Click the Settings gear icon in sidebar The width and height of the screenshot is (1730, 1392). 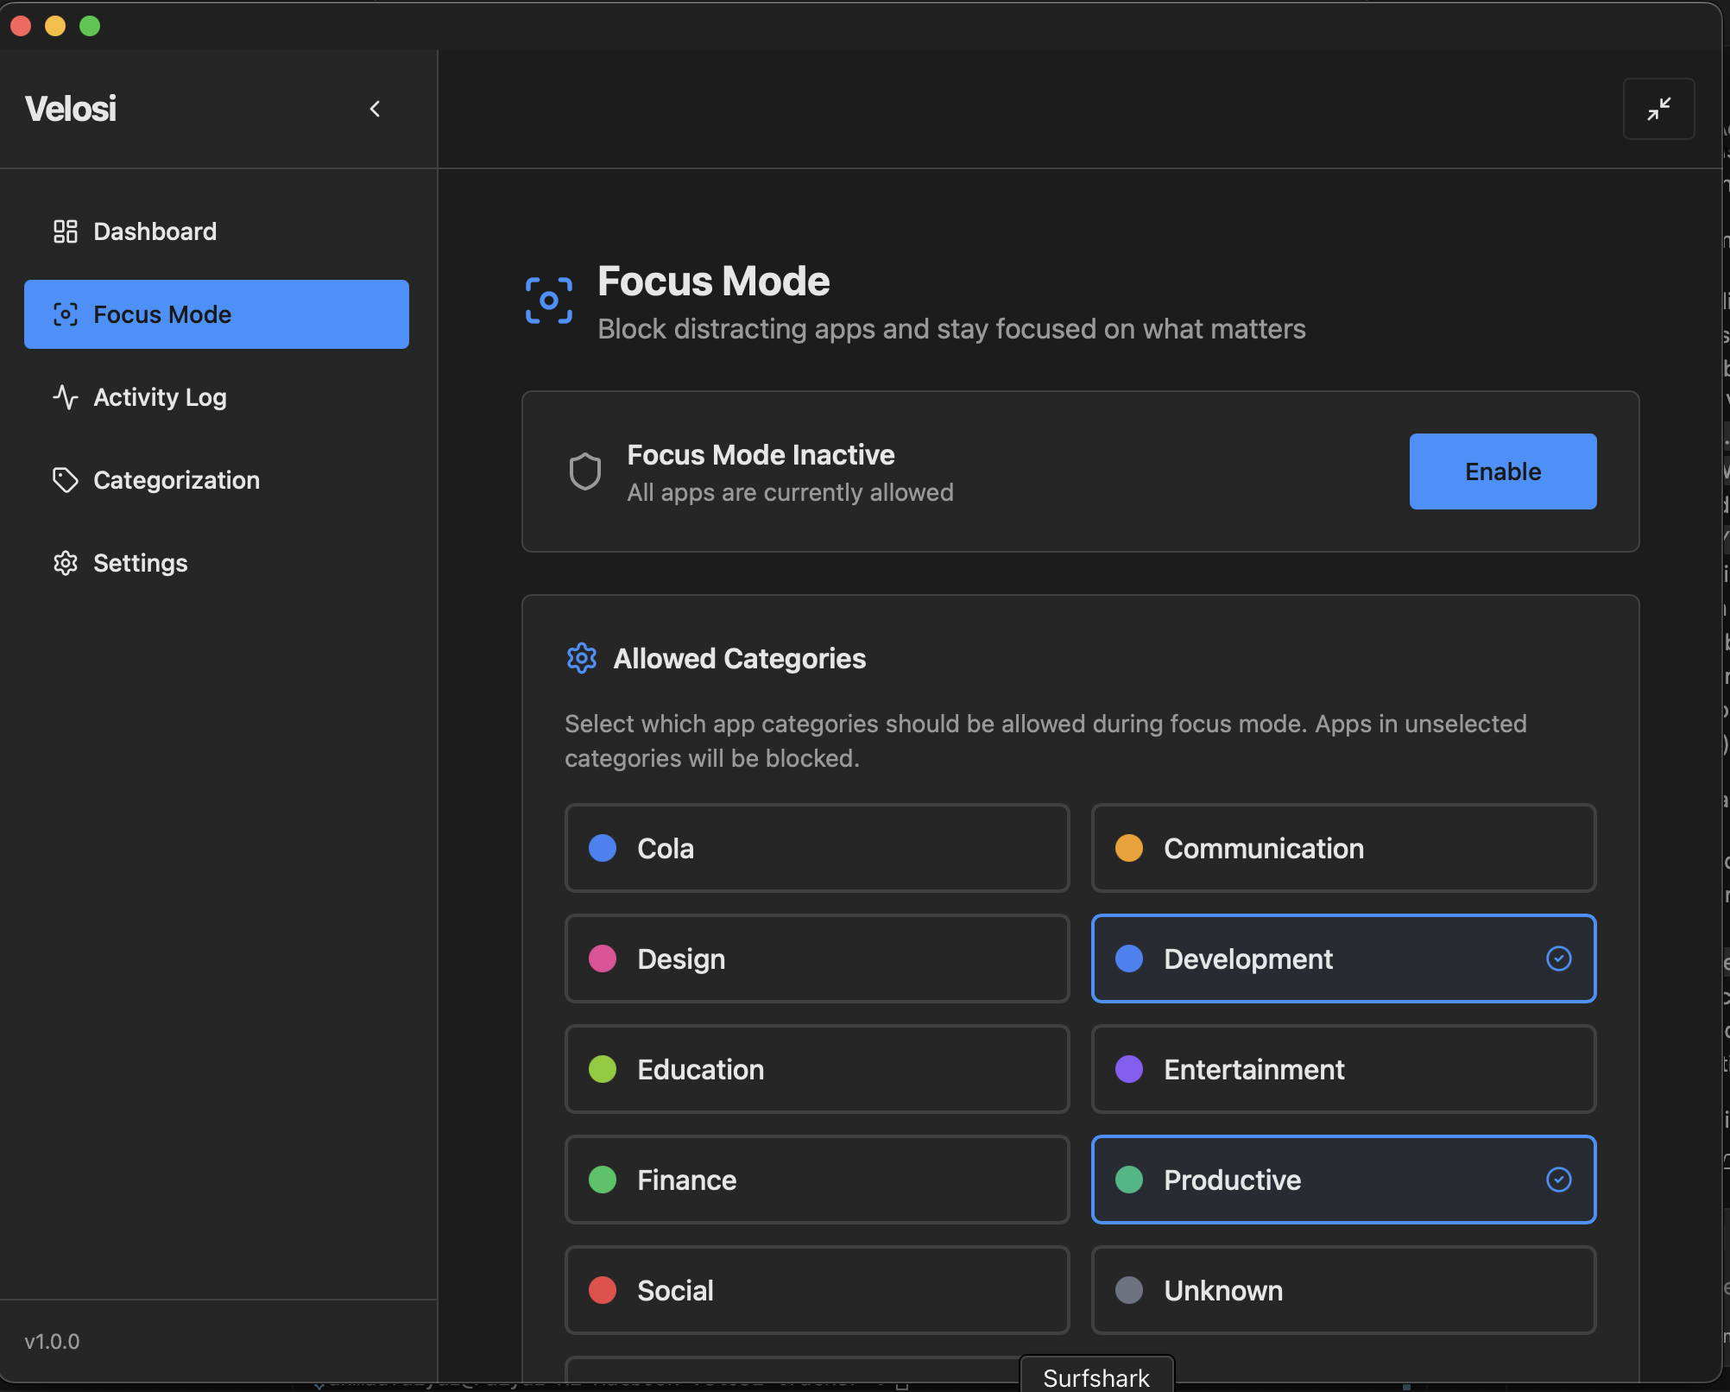[x=66, y=563]
